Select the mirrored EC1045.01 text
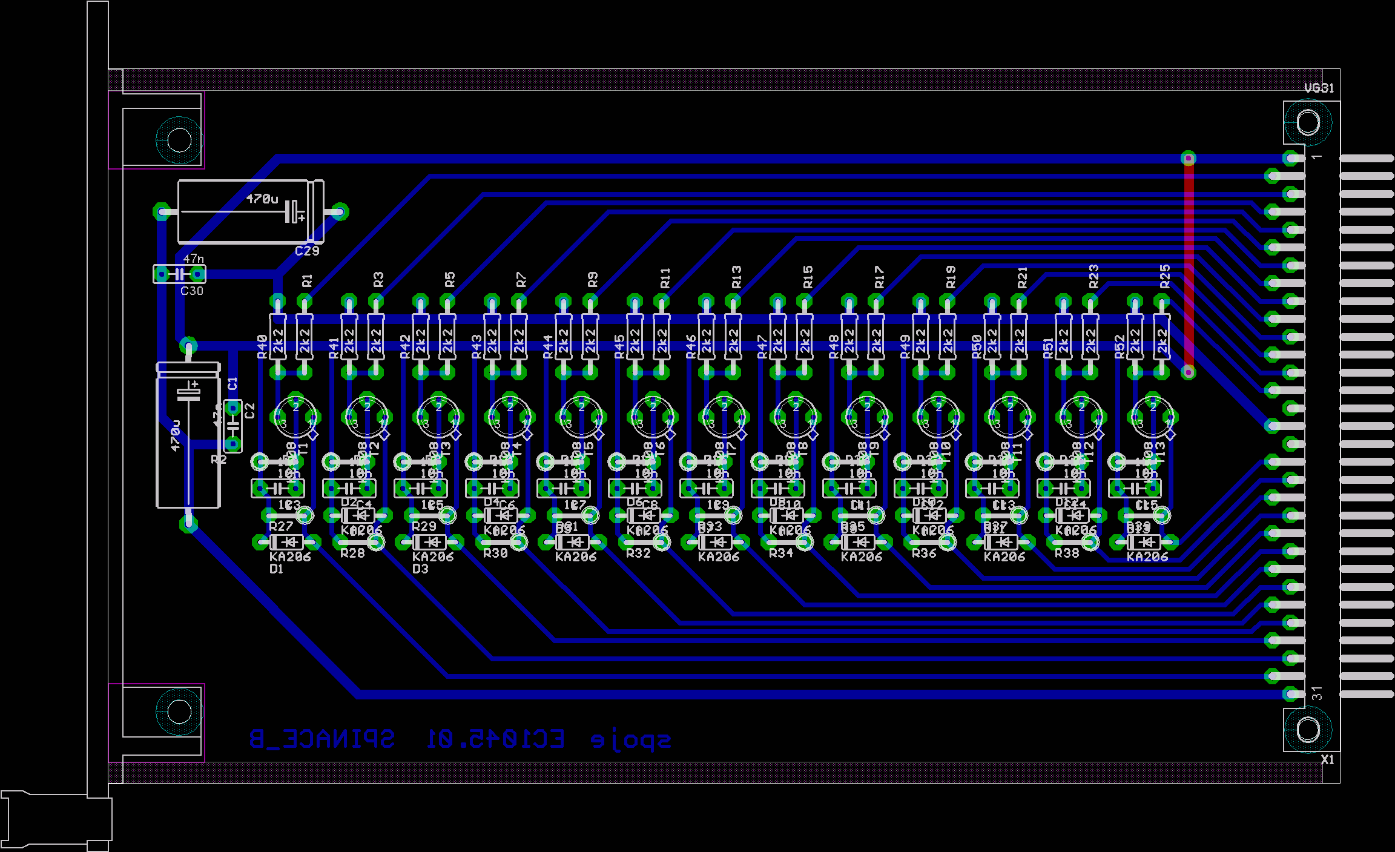The image size is (1395, 852). coord(496,739)
